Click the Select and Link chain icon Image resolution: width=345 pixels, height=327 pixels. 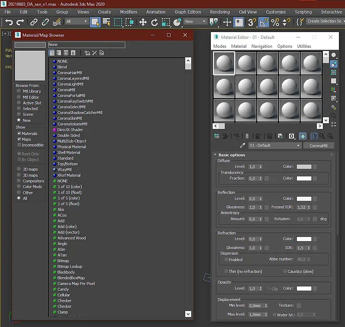[34, 22]
